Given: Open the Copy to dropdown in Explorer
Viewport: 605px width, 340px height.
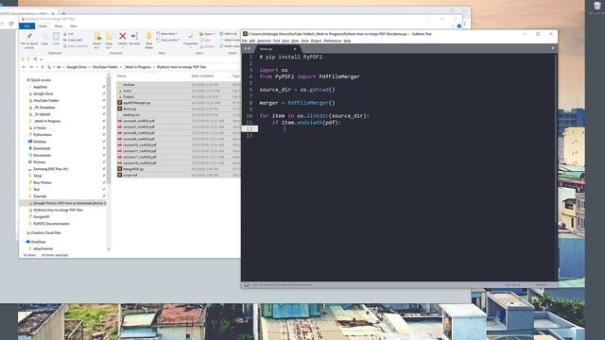Looking at the screenshot, I should (x=109, y=40).
